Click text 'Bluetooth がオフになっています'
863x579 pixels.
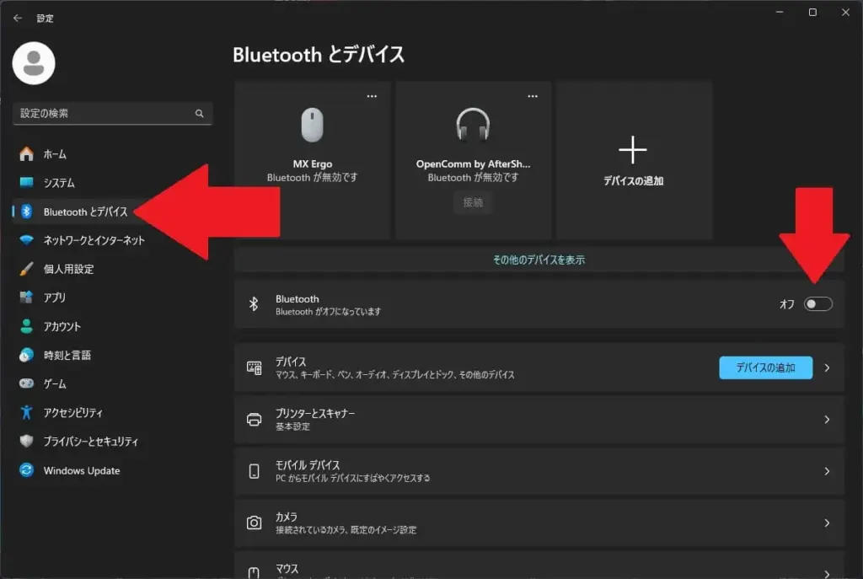coord(328,312)
